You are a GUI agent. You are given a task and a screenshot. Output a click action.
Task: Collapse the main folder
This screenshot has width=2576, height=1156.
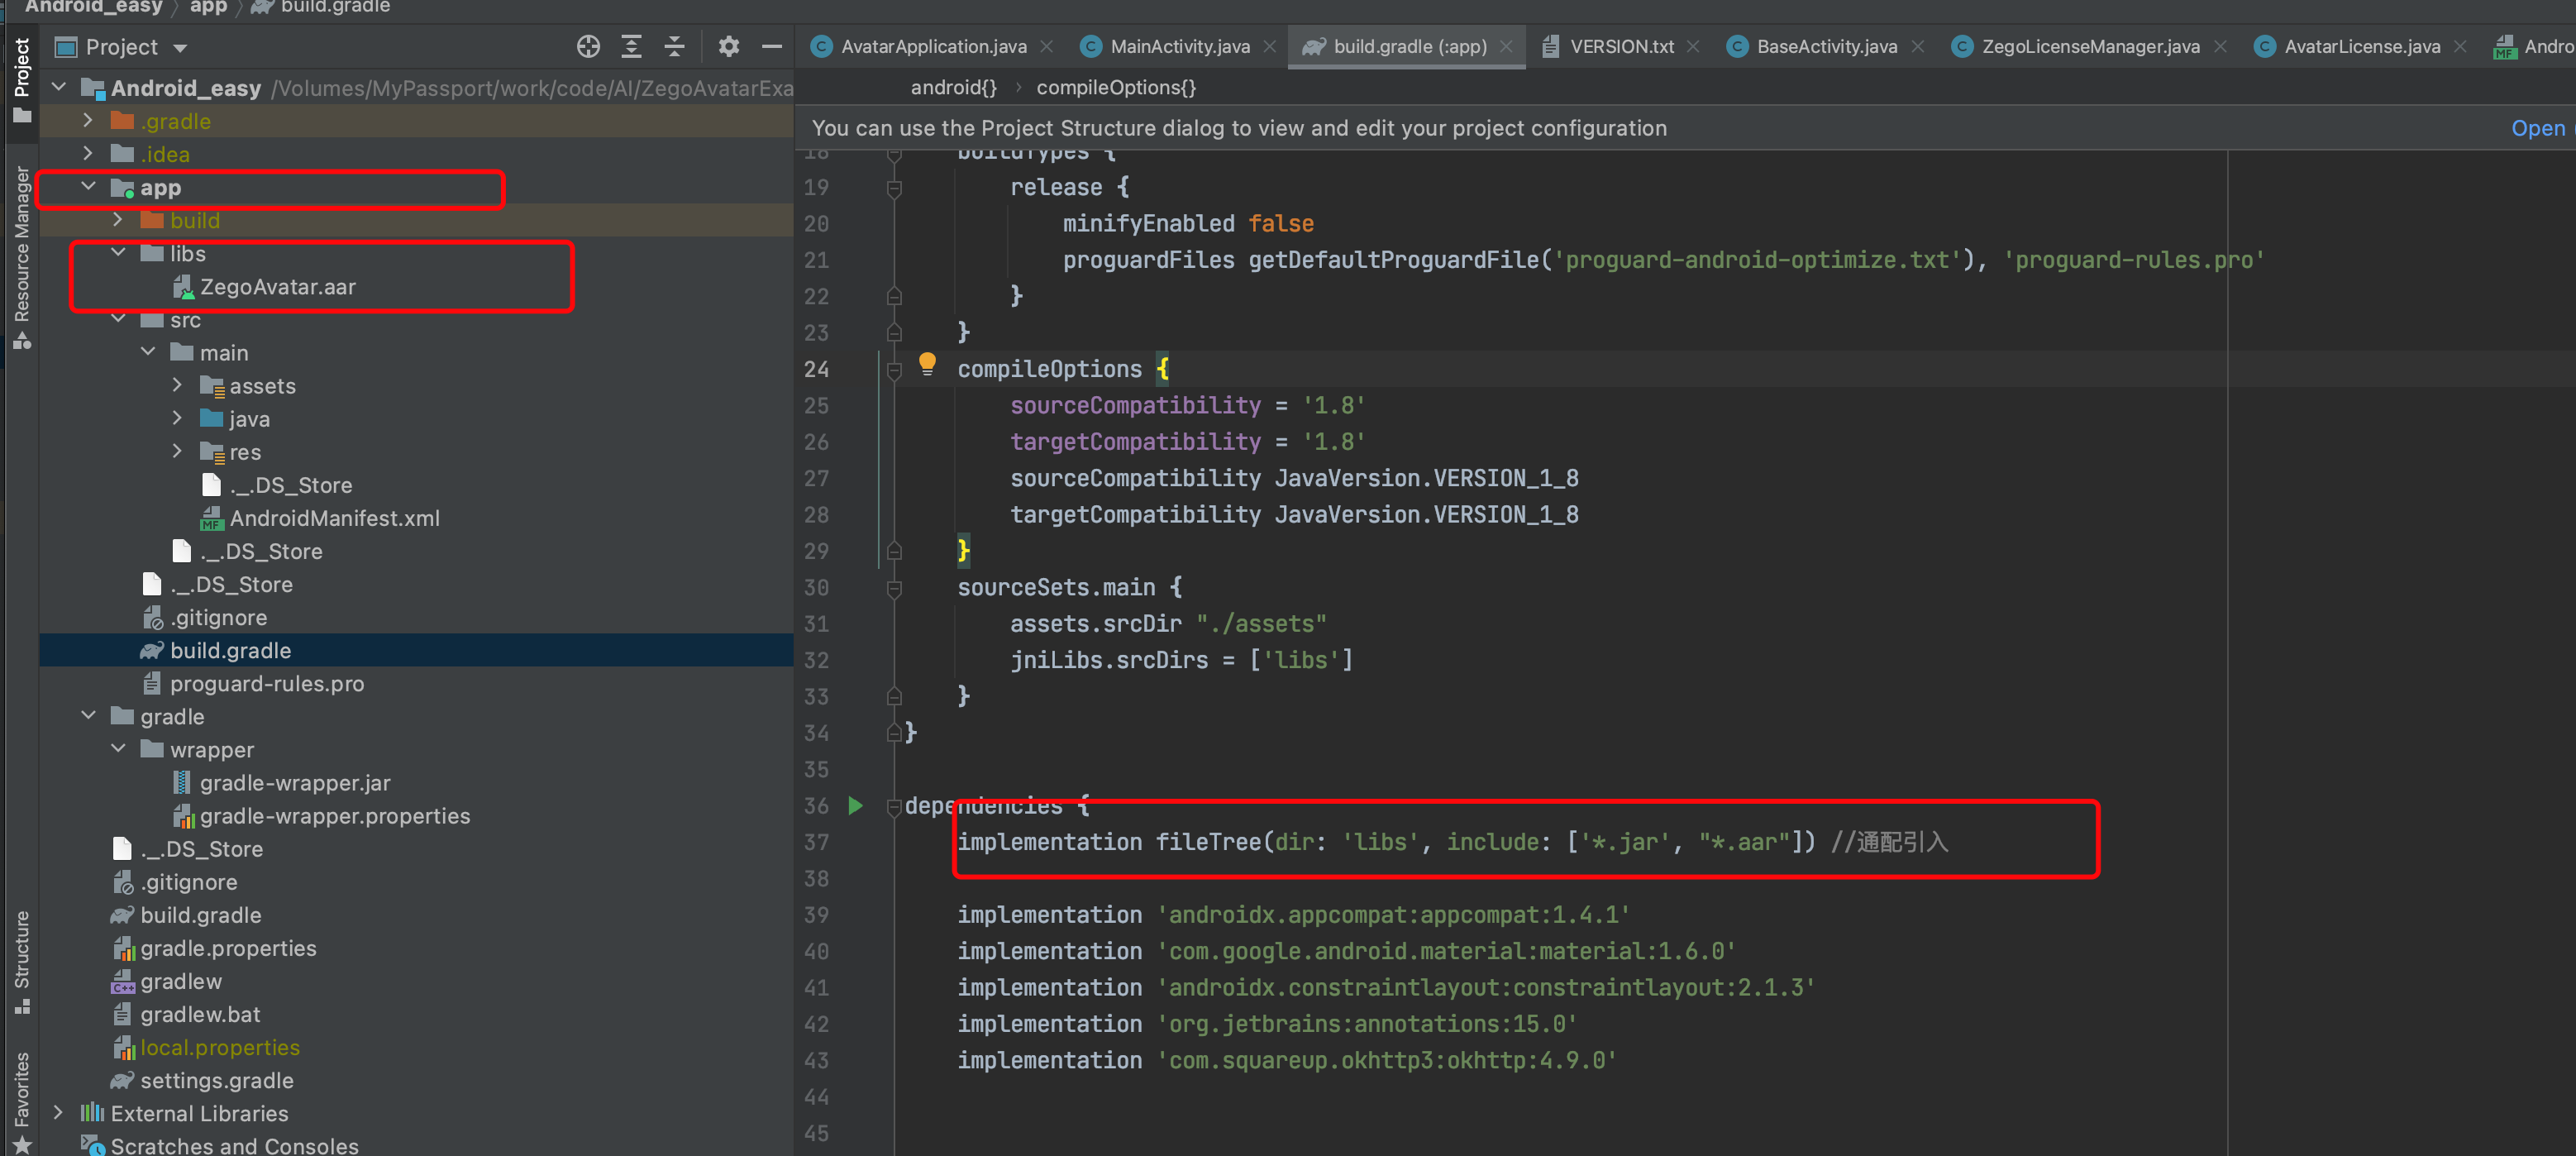click(x=148, y=351)
